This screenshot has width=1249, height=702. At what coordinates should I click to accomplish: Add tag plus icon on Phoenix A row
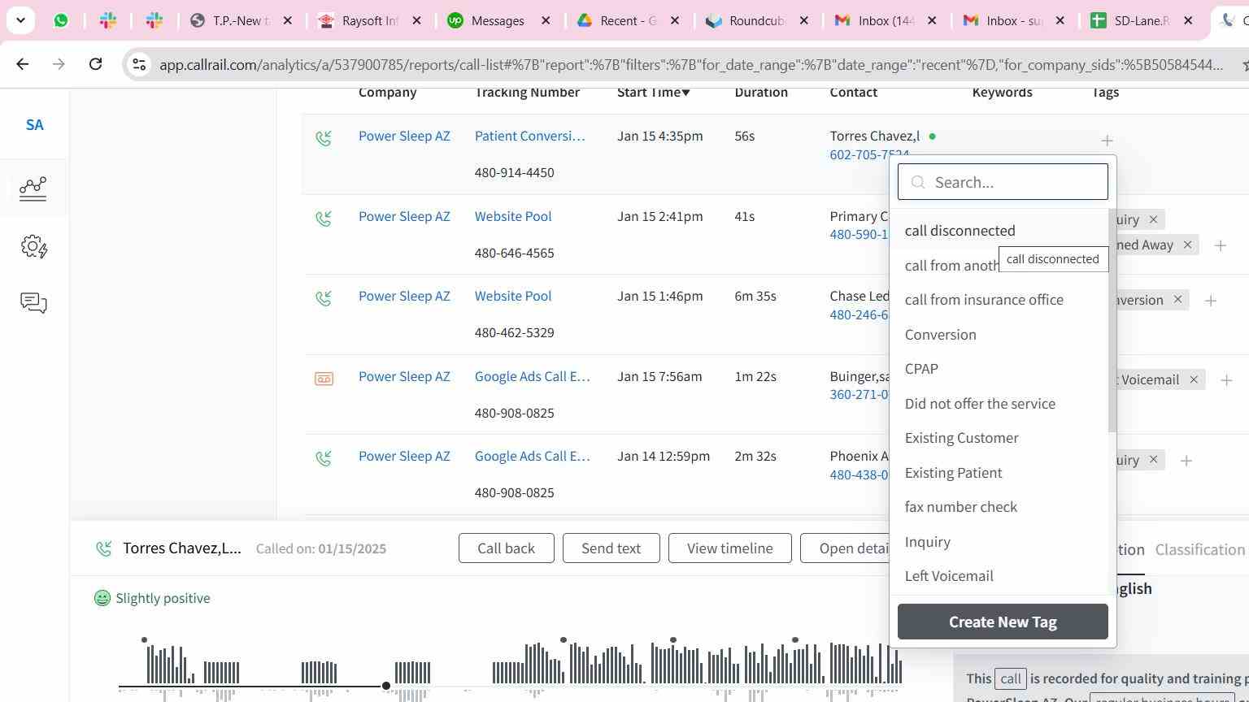click(x=1186, y=461)
